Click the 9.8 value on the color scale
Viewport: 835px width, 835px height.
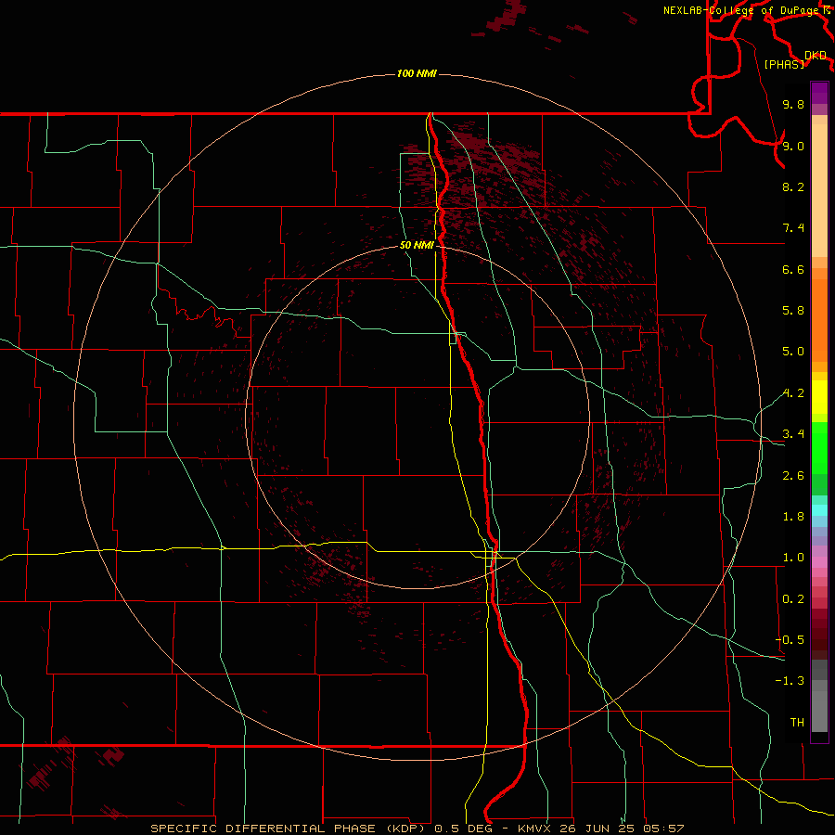coord(793,104)
